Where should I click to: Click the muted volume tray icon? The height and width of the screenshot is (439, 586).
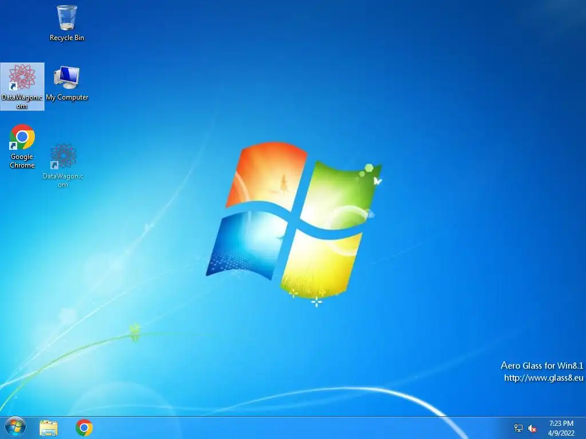[532, 428]
